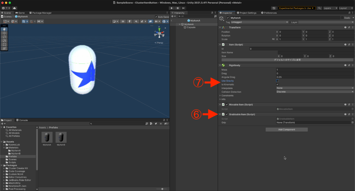The height and width of the screenshot is (191, 355).
Task: Open the Package Manager tab
Action: [40, 13]
